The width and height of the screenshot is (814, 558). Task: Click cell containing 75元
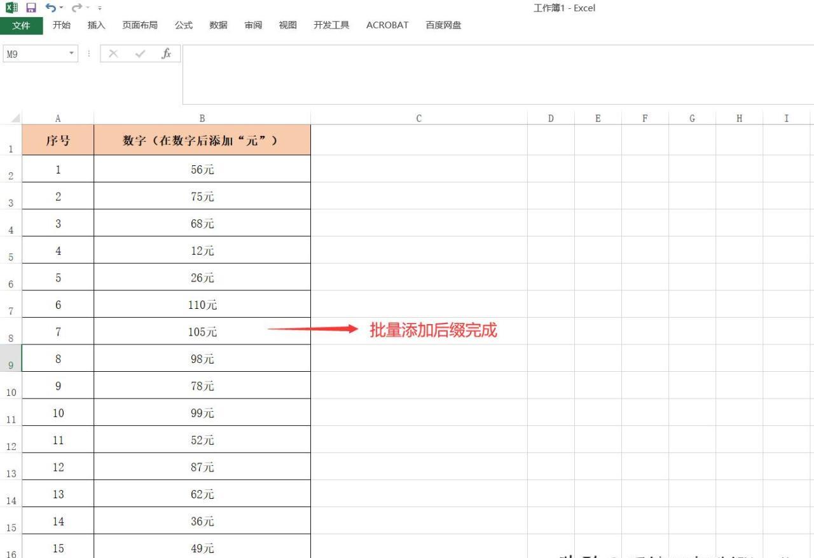click(202, 196)
